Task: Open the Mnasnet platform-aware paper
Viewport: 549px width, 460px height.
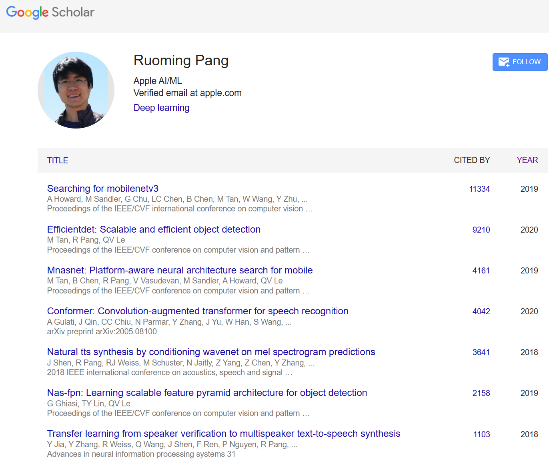Action: click(180, 270)
